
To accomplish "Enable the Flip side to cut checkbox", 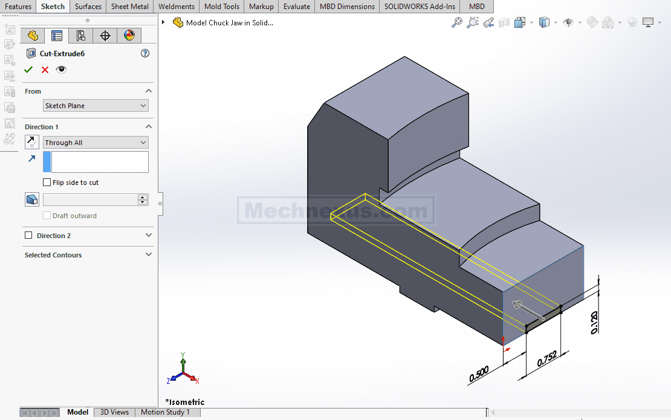I will point(47,183).
